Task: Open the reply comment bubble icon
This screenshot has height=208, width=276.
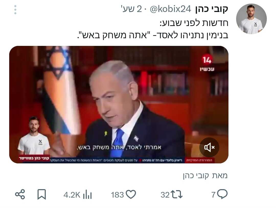Action: (222, 194)
